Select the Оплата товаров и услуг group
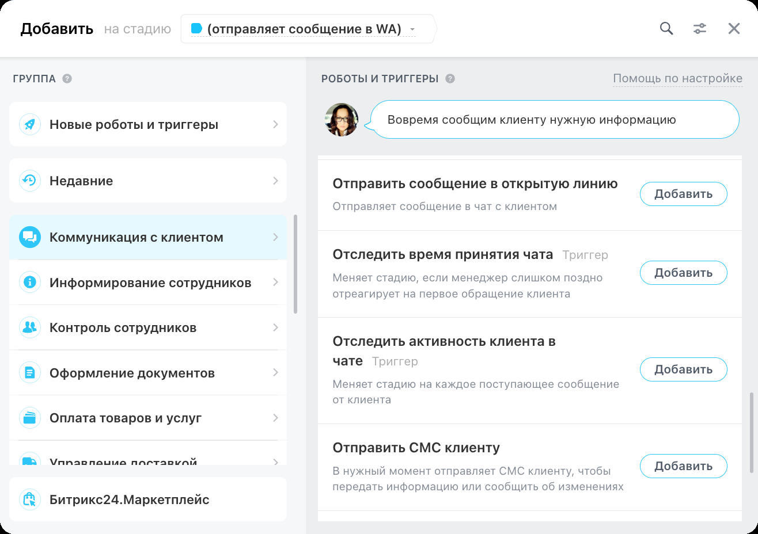 click(x=148, y=418)
